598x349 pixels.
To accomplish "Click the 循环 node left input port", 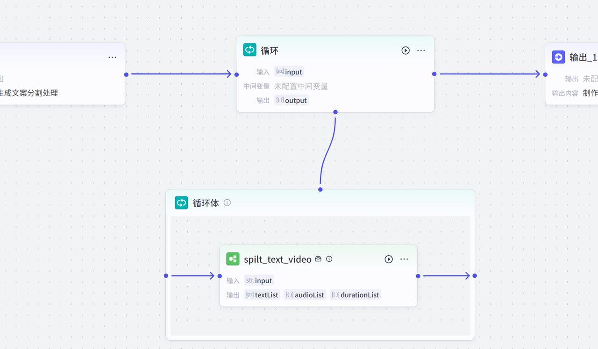I will 237,74.
